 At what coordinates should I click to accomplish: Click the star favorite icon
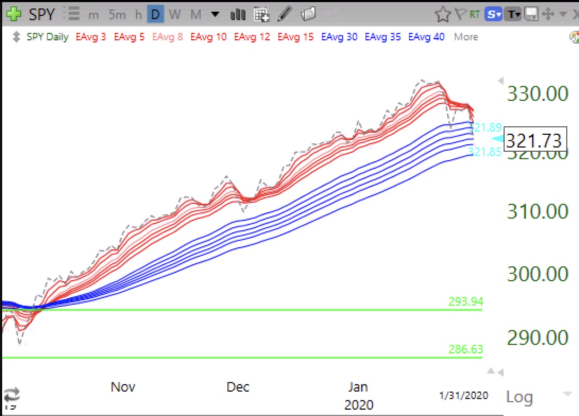442,15
